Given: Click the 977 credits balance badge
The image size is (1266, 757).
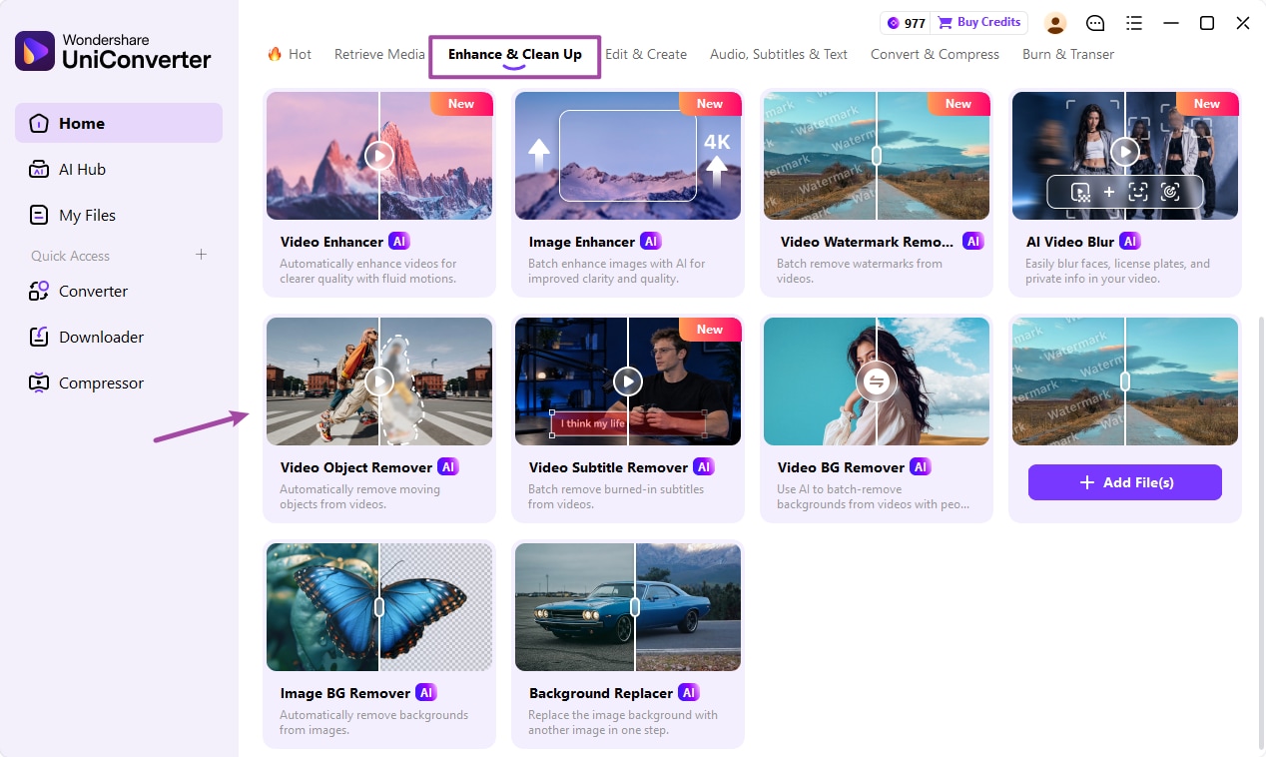Looking at the screenshot, I should pos(906,23).
